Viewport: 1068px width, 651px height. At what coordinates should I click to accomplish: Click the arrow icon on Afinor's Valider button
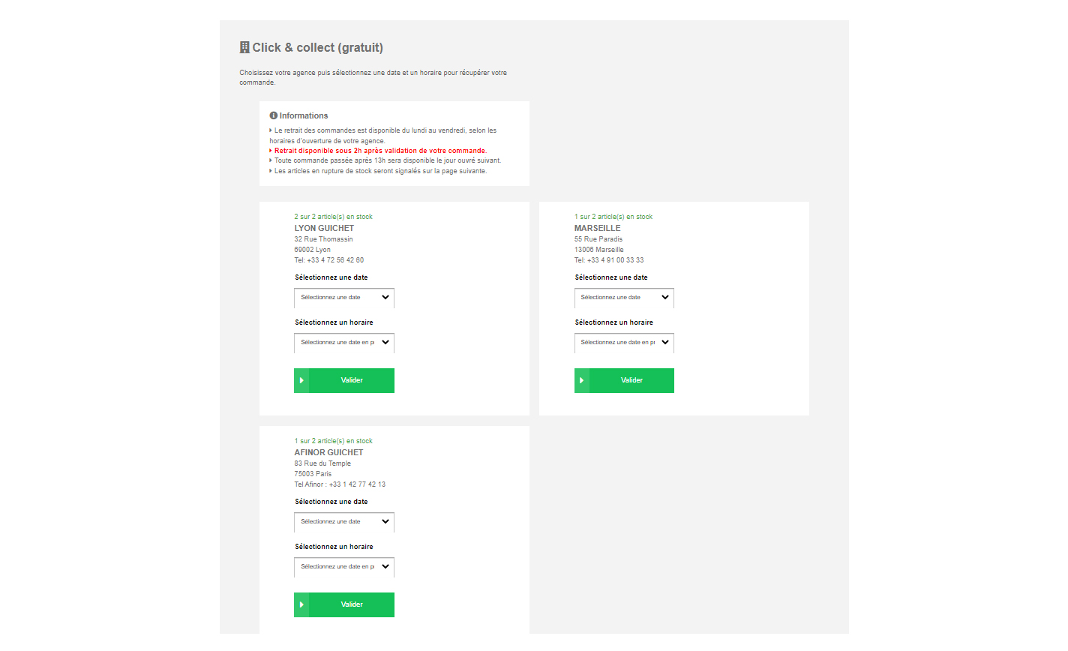(301, 604)
